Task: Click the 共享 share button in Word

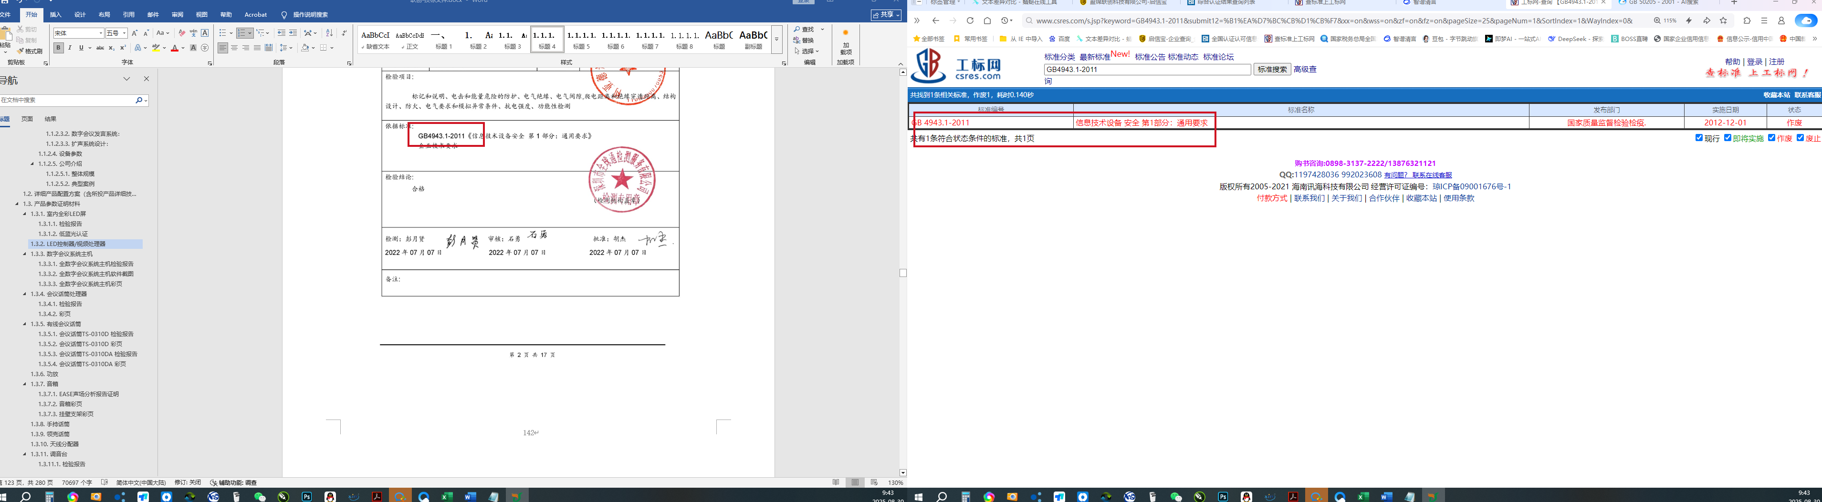Action: 886,15
